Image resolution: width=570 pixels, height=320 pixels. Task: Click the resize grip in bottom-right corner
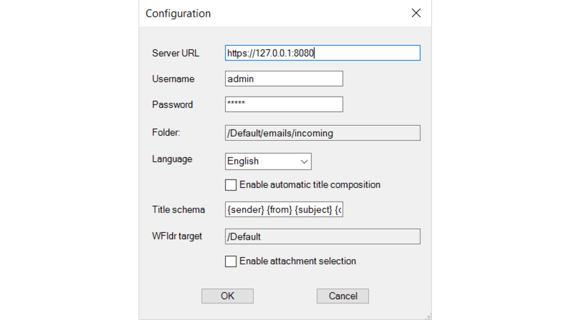(x=428, y=316)
